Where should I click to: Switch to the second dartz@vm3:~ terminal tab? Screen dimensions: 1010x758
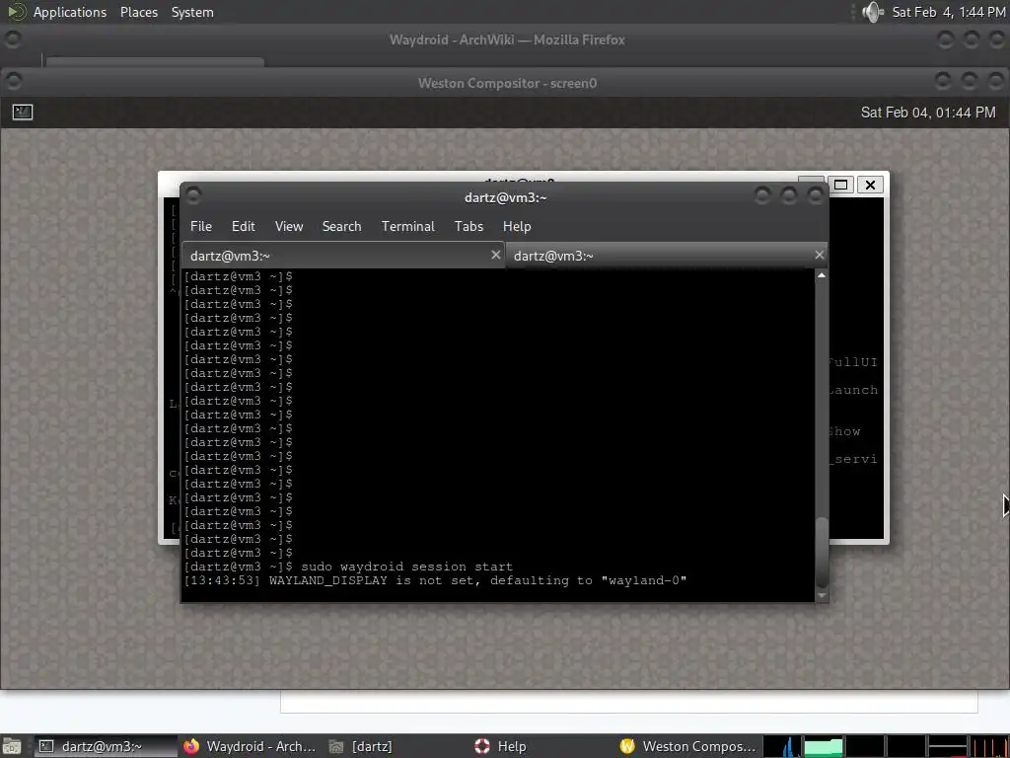667,256
